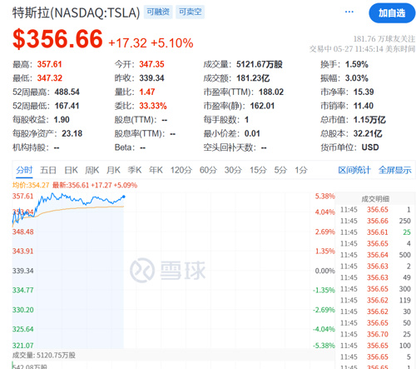Screen dimensions: 416x369
Task: Show the 60分 minute chart
Action: click(208, 170)
